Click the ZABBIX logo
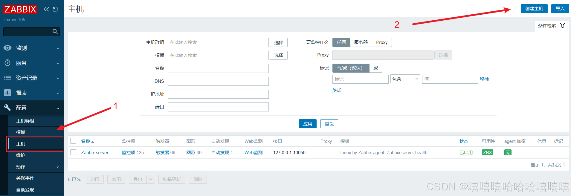This screenshot has height=196, width=571. [x=20, y=9]
